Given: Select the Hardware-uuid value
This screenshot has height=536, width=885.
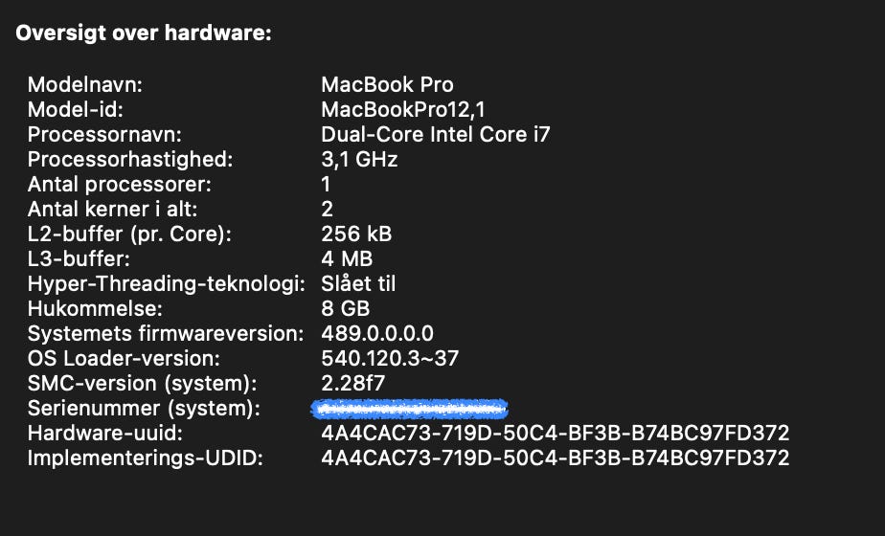Looking at the screenshot, I should (556, 433).
